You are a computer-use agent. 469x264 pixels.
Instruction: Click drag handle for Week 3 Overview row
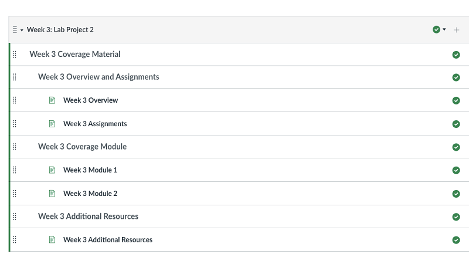coord(15,100)
